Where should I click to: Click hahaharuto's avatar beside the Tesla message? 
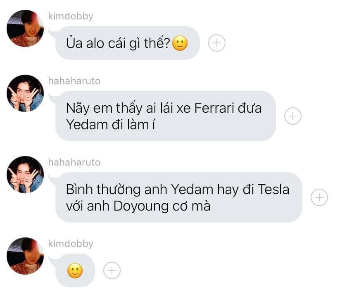tap(26, 175)
